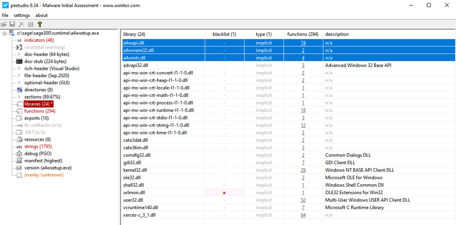Click the open file toolbar icon
The height and width of the screenshot is (225, 456).
4,24
